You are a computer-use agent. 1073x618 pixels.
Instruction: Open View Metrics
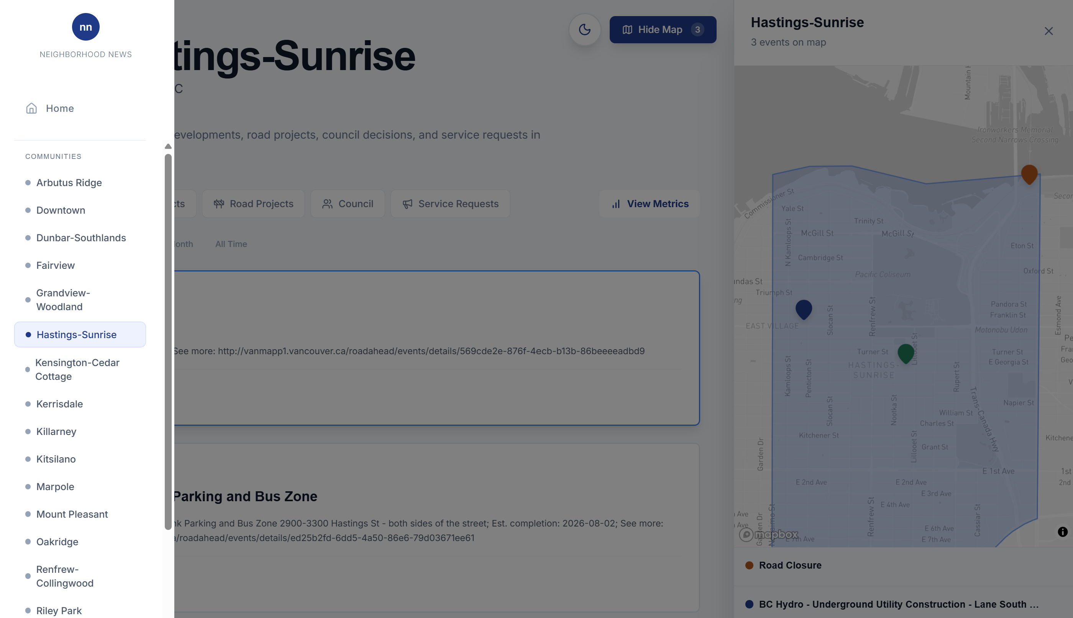(650, 204)
